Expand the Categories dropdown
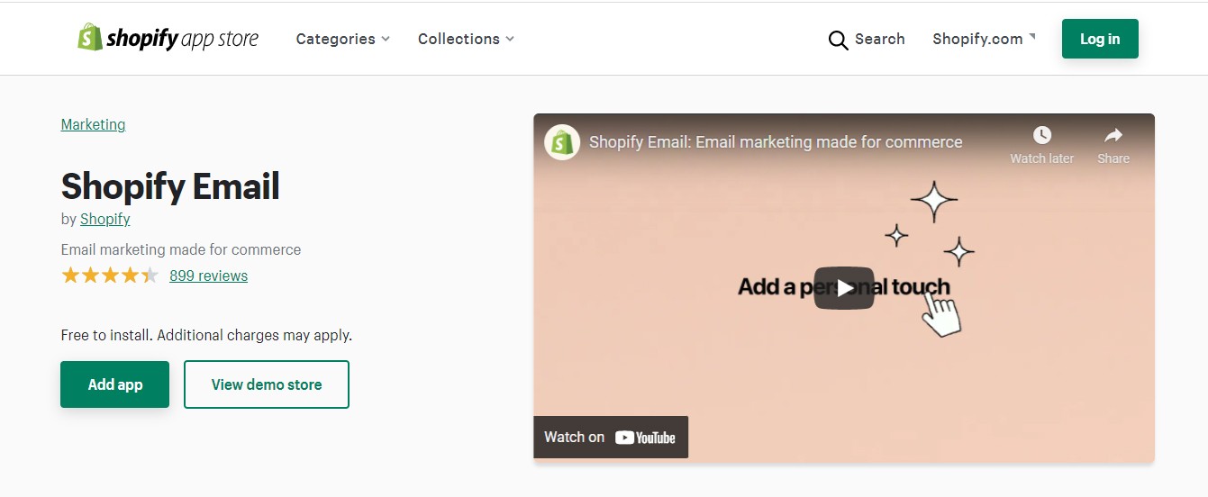 click(342, 39)
